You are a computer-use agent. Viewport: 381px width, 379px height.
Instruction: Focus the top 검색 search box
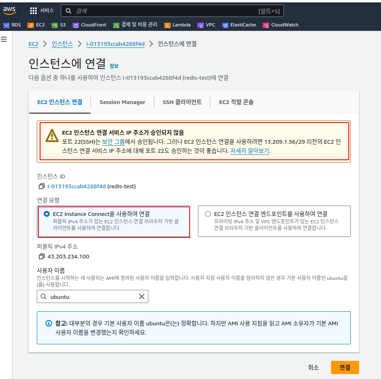click(x=172, y=11)
